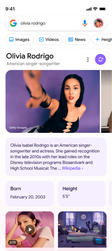Play the 2:15 video thumbnail
This screenshot has width=112, height=251.
[x=30, y=229]
